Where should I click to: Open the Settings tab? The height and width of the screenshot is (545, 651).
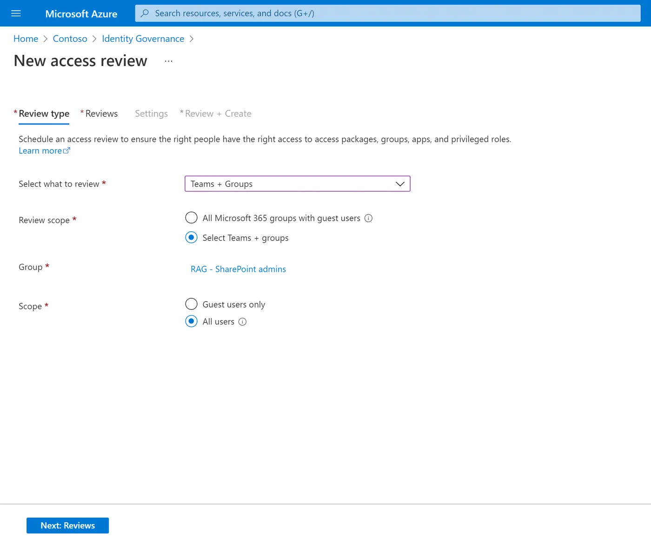pyautogui.click(x=151, y=114)
